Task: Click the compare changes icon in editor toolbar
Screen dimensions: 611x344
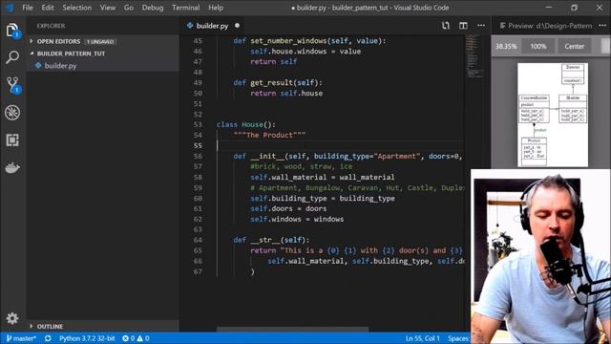Action: click(x=446, y=26)
